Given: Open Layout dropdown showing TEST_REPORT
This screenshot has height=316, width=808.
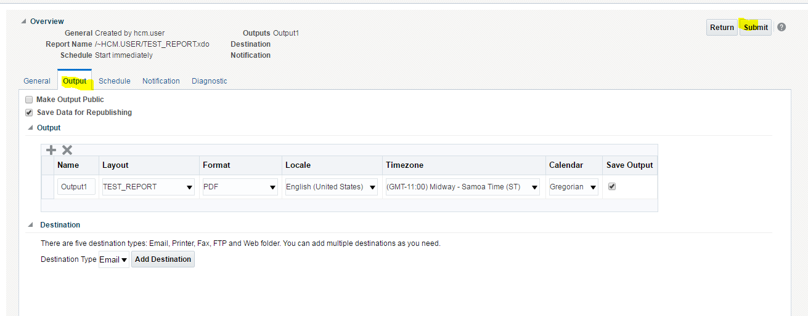Looking at the screenshot, I should click(x=149, y=187).
